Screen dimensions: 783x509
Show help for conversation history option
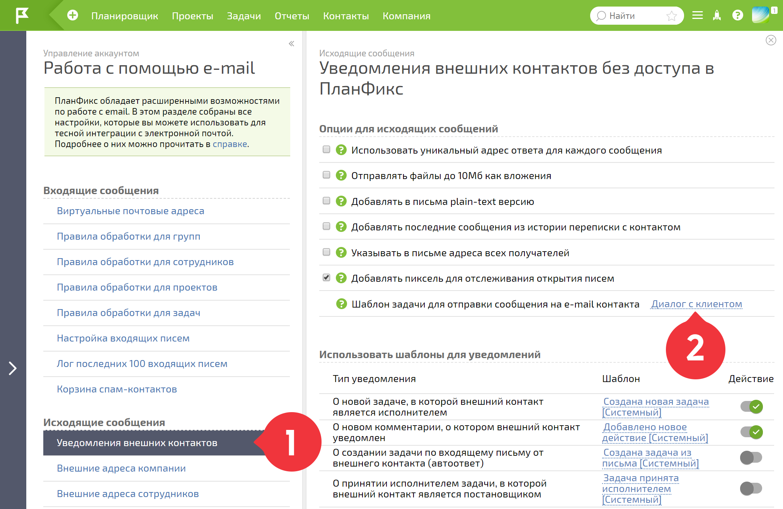(x=341, y=227)
